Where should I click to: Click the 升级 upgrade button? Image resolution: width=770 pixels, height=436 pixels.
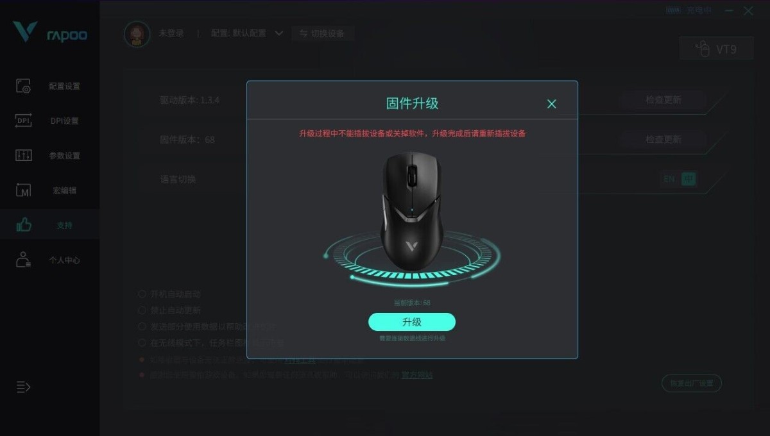[412, 322]
